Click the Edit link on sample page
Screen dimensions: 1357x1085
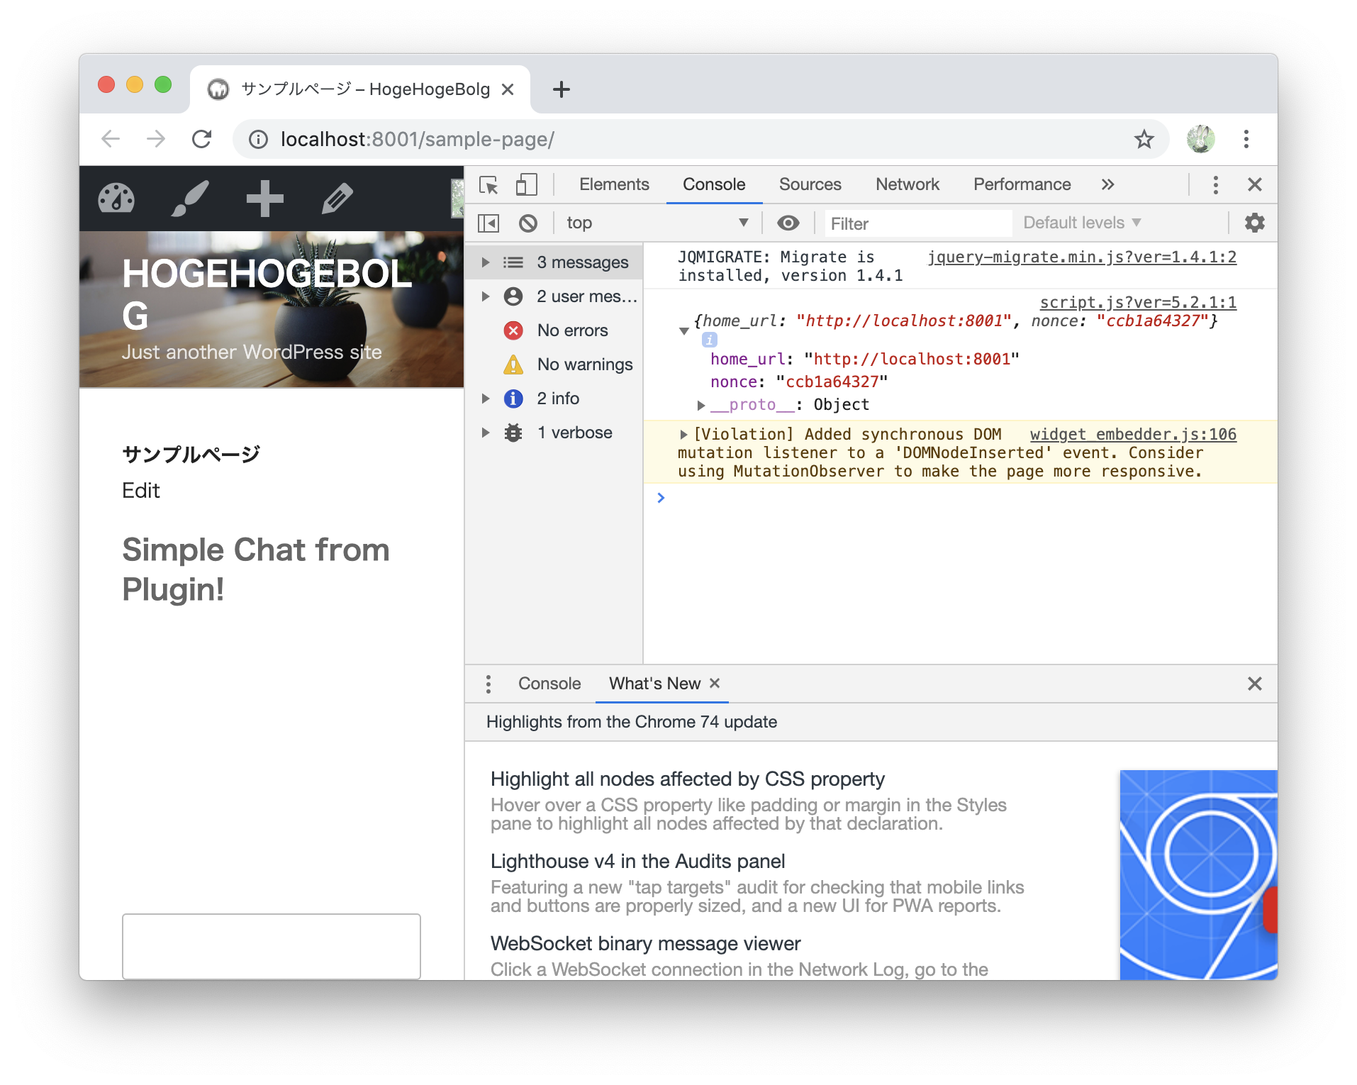[x=140, y=490]
